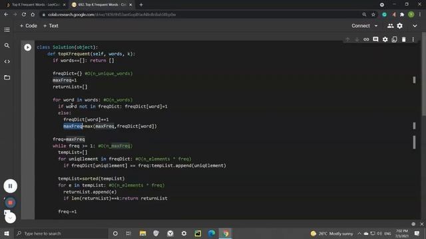Viewport: 426px width, 239px height.
Task: Open the Windows Start menu
Action: pos(7,234)
